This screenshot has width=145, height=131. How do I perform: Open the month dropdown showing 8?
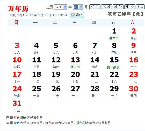78,7
